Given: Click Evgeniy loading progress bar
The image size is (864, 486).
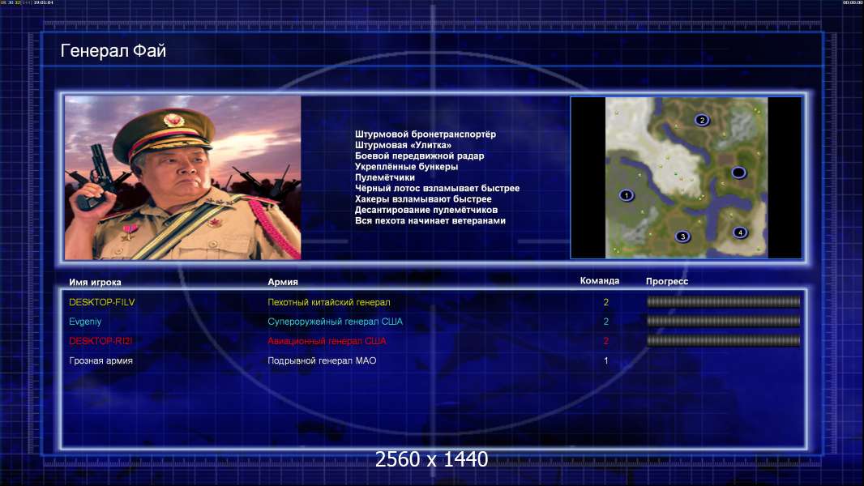Looking at the screenshot, I should click(x=723, y=321).
